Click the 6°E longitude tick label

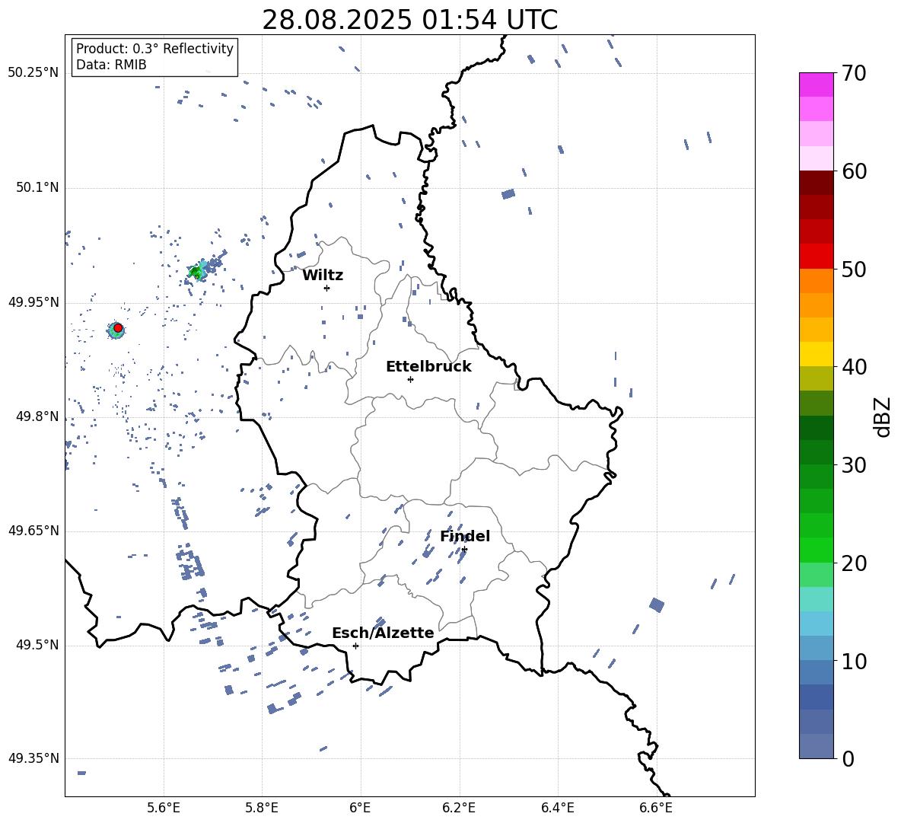point(360,809)
